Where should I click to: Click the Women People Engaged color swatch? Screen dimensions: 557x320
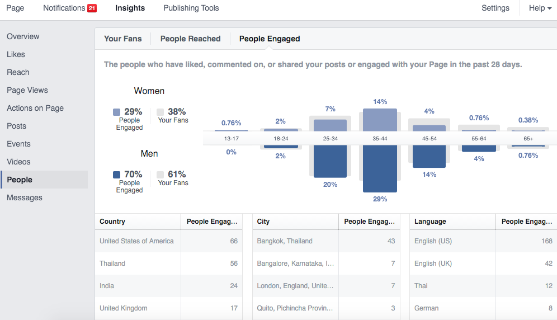(116, 112)
